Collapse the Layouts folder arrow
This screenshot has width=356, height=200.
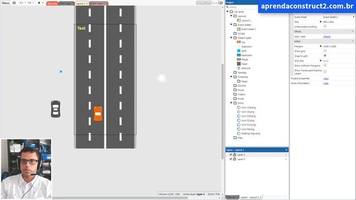pos(231,16)
